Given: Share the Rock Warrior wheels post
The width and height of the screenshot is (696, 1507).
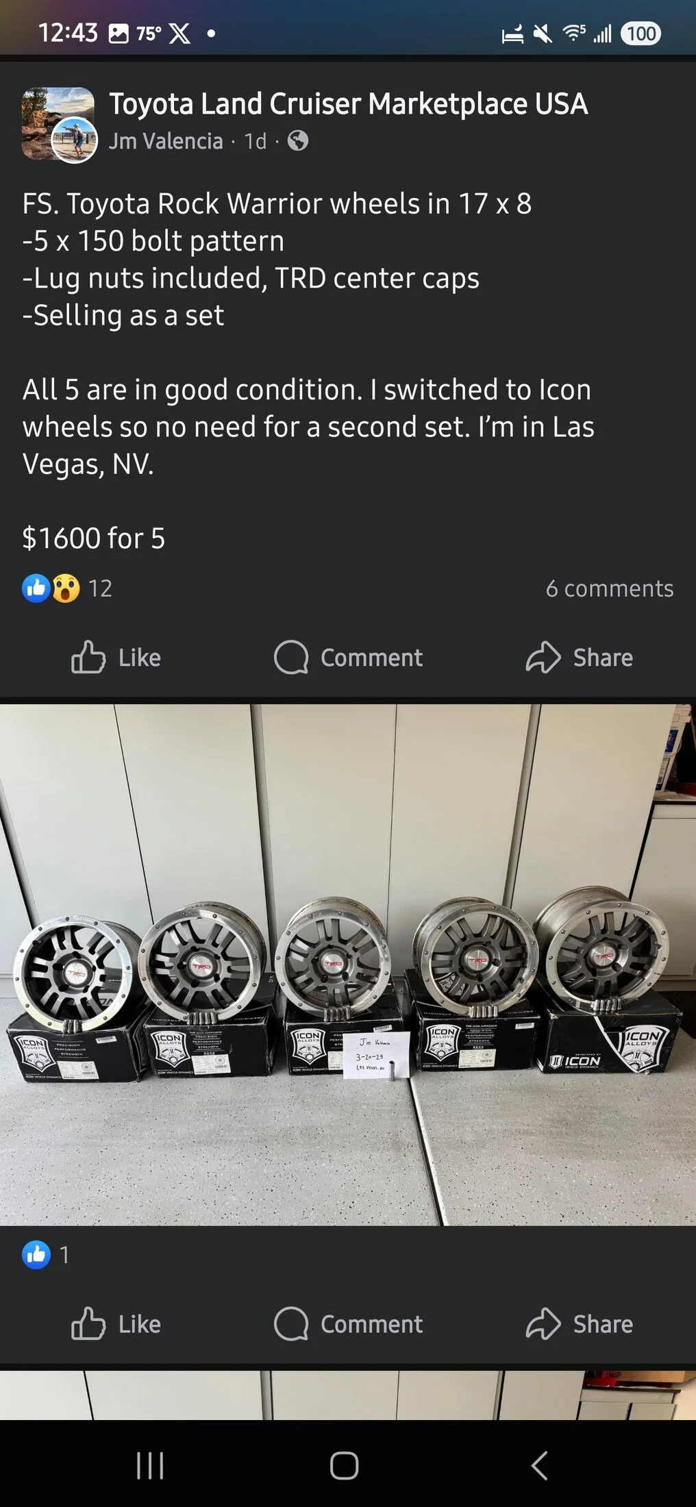Looking at the screenshot, I should point(580,658).
